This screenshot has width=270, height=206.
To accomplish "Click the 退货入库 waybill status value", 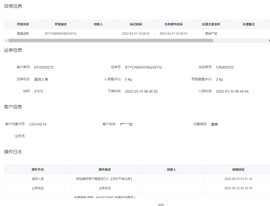I will [41, 79].
